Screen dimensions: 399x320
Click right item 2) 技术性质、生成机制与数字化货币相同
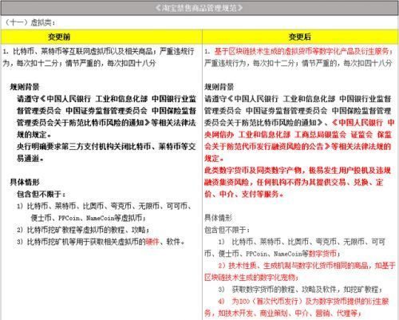point(306,266)
